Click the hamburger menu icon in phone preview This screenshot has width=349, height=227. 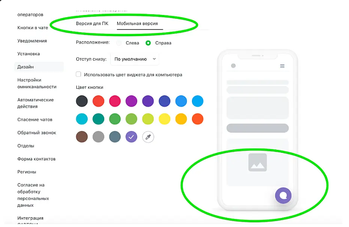[x=282, y=66]
